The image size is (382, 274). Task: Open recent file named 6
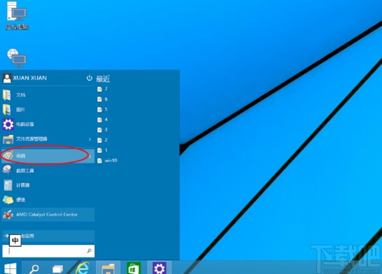pyautogui.click(x=103, y=99)
